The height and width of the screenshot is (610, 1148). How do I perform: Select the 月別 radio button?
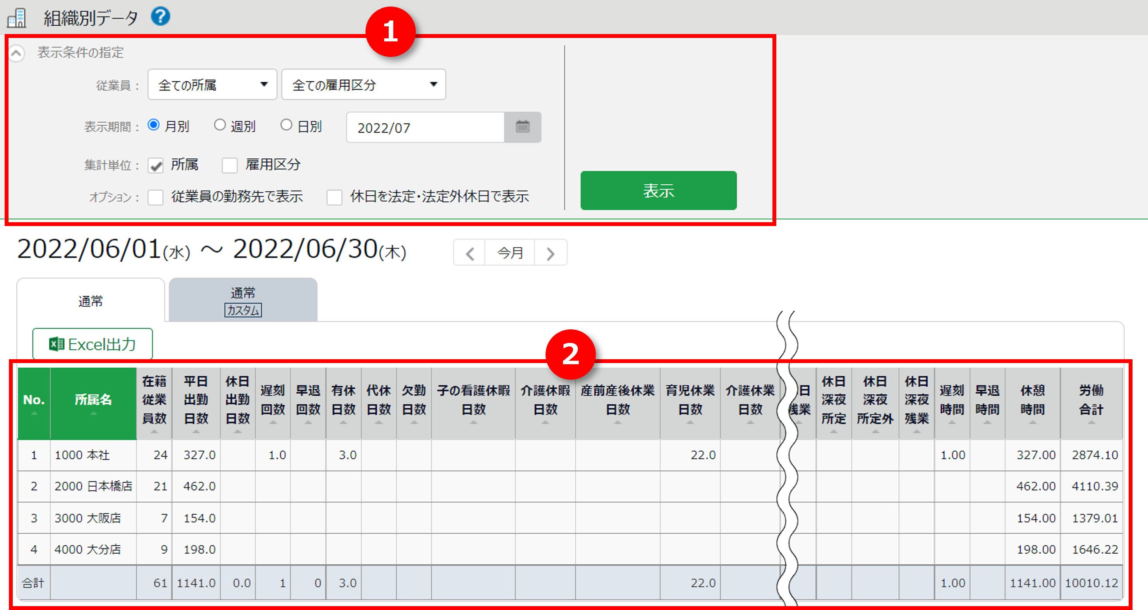click(154, 125)
